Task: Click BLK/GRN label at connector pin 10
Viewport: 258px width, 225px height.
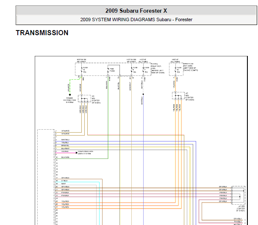Action: tap(65, 157)
